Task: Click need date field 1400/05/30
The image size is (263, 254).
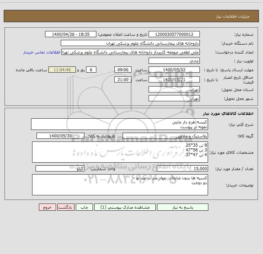Action: 60,136
